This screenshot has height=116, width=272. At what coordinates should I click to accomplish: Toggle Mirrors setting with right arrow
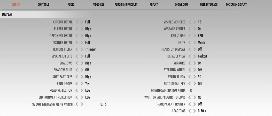click(x=195, y=63)
